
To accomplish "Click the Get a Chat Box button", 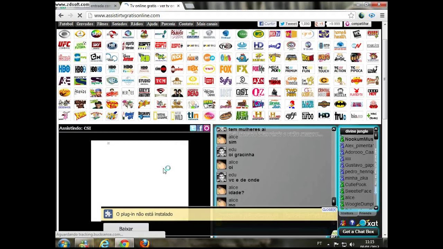I will coord(358,232).
